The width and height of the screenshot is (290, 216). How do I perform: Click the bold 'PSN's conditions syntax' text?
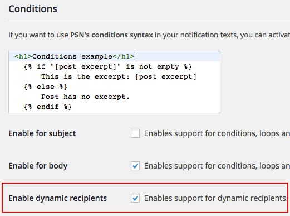pos(111,35)
